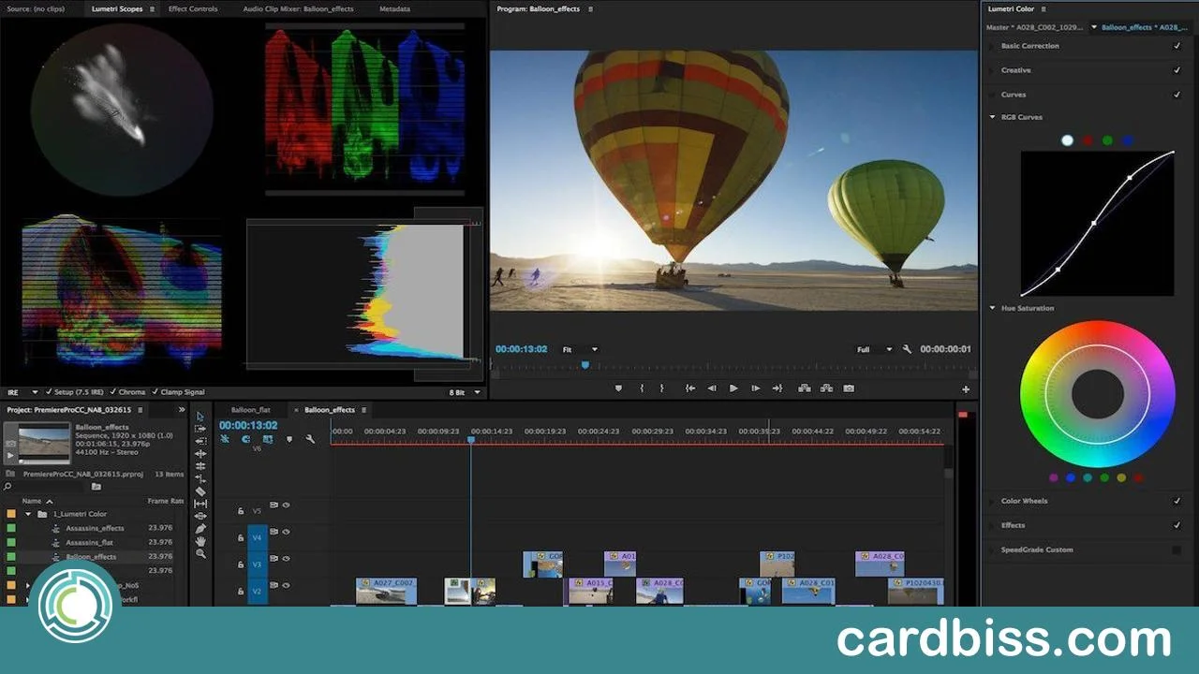Image resolution: width=1199 pixels, height=674 pixels.
Task: Click Mark In in Program monitor controls
Action: click(642, 387)
